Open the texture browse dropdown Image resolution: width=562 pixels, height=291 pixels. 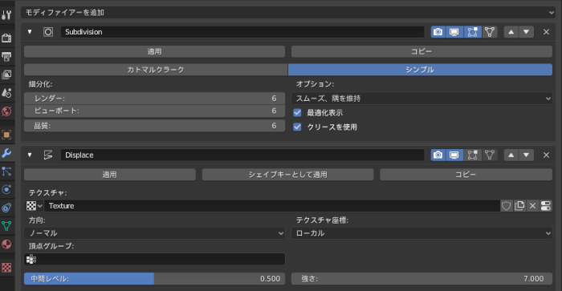[34, 206]
